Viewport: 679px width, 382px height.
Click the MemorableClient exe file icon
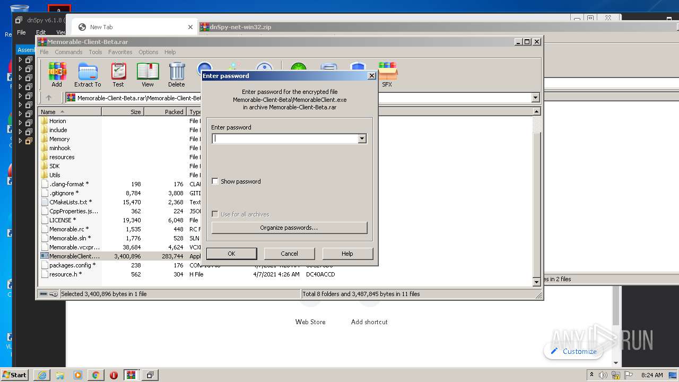[45, 256]
